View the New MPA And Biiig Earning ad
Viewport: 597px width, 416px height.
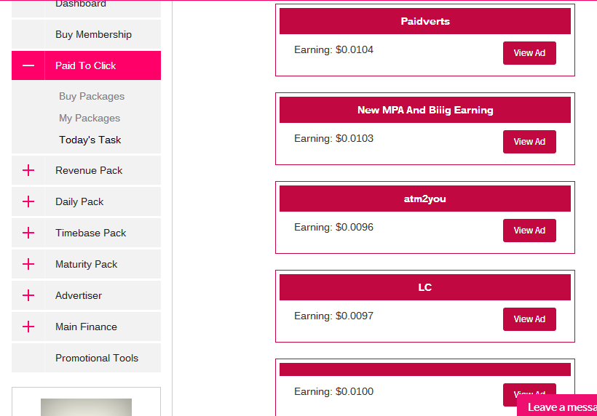pyautogui.click(x=529, y=142)
